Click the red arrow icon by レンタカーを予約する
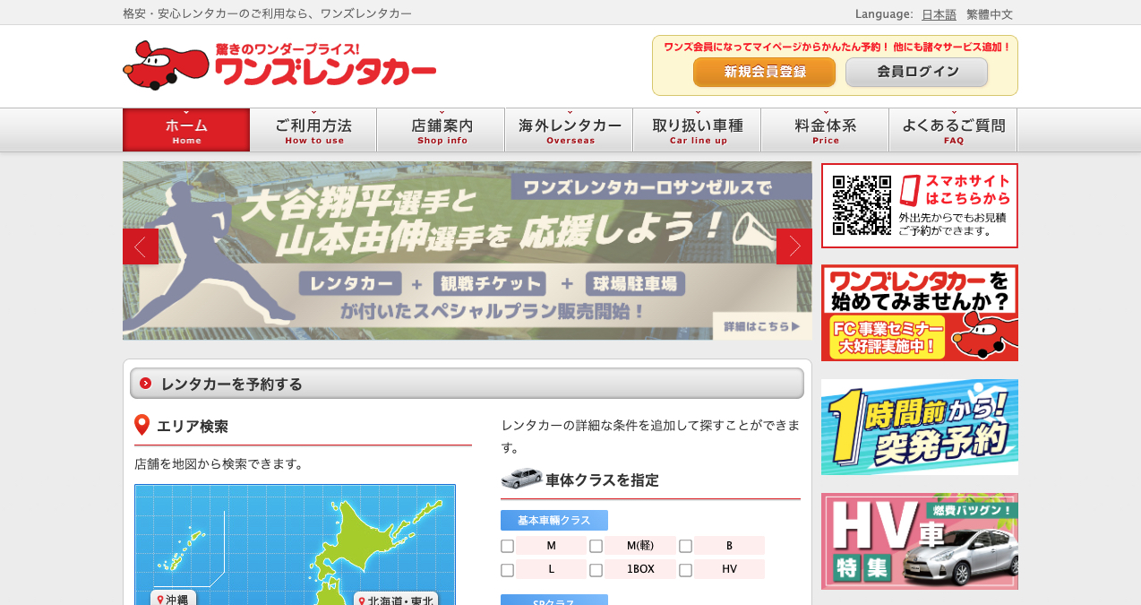This screenshot has width=1141, height=605. [x=146, y=384]
